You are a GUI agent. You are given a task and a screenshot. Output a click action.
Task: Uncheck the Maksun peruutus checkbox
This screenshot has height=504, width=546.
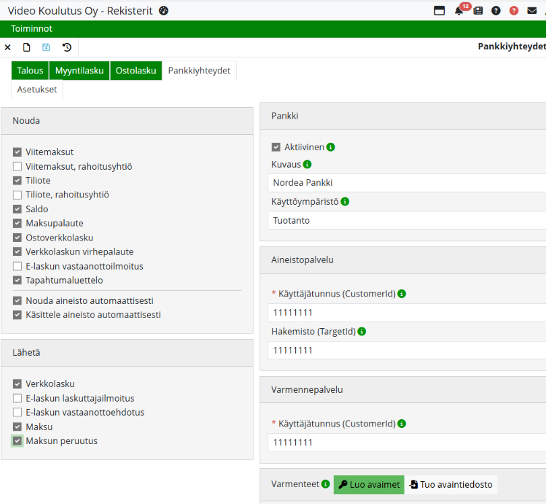18,441
